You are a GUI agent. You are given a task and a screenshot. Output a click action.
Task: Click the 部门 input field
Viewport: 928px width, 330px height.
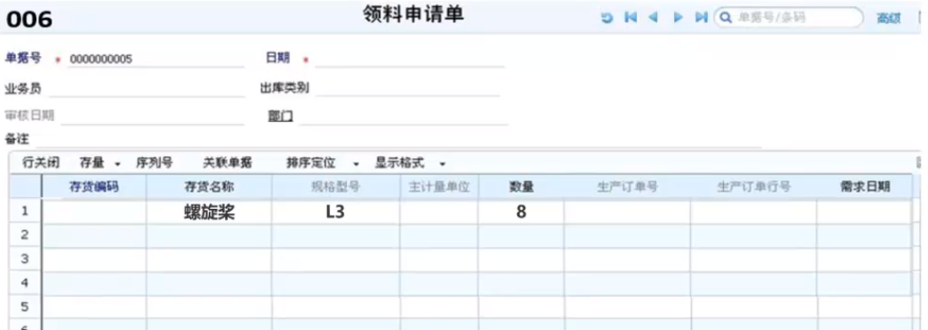pos(404,116)
